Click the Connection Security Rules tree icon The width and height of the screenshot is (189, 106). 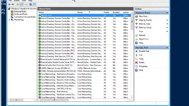coord(12,17)
